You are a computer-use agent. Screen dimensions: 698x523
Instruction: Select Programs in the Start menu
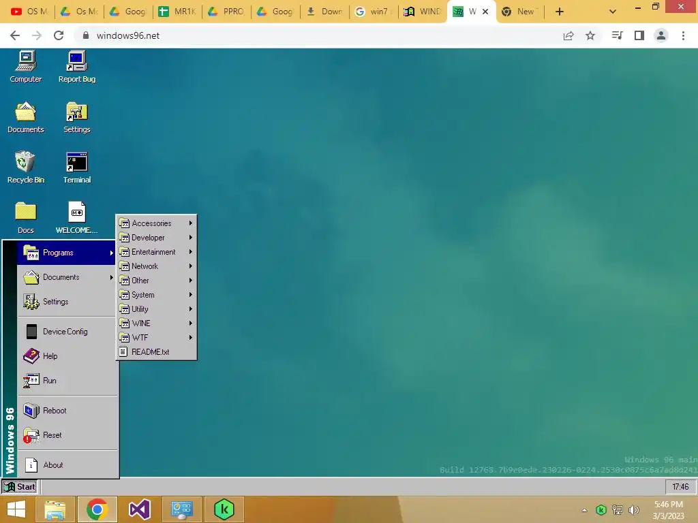pyautogui.click(x=66, y=253)
